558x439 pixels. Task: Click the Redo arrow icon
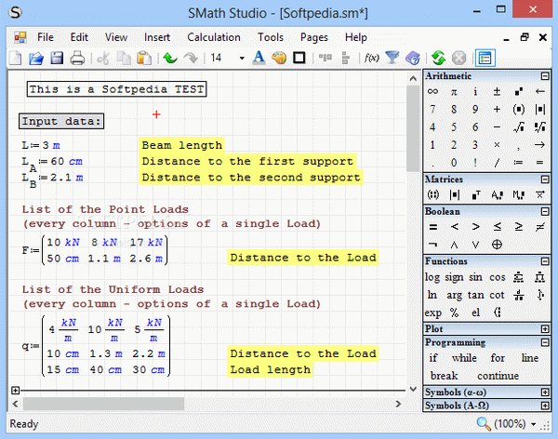pos(191,58)
